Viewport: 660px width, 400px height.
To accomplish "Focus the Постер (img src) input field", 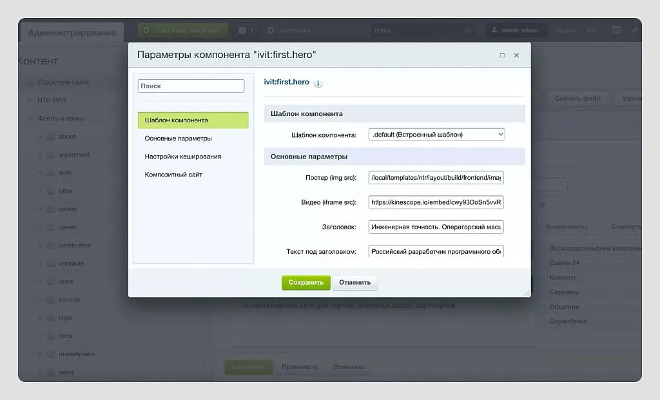I will click(436, 178).
